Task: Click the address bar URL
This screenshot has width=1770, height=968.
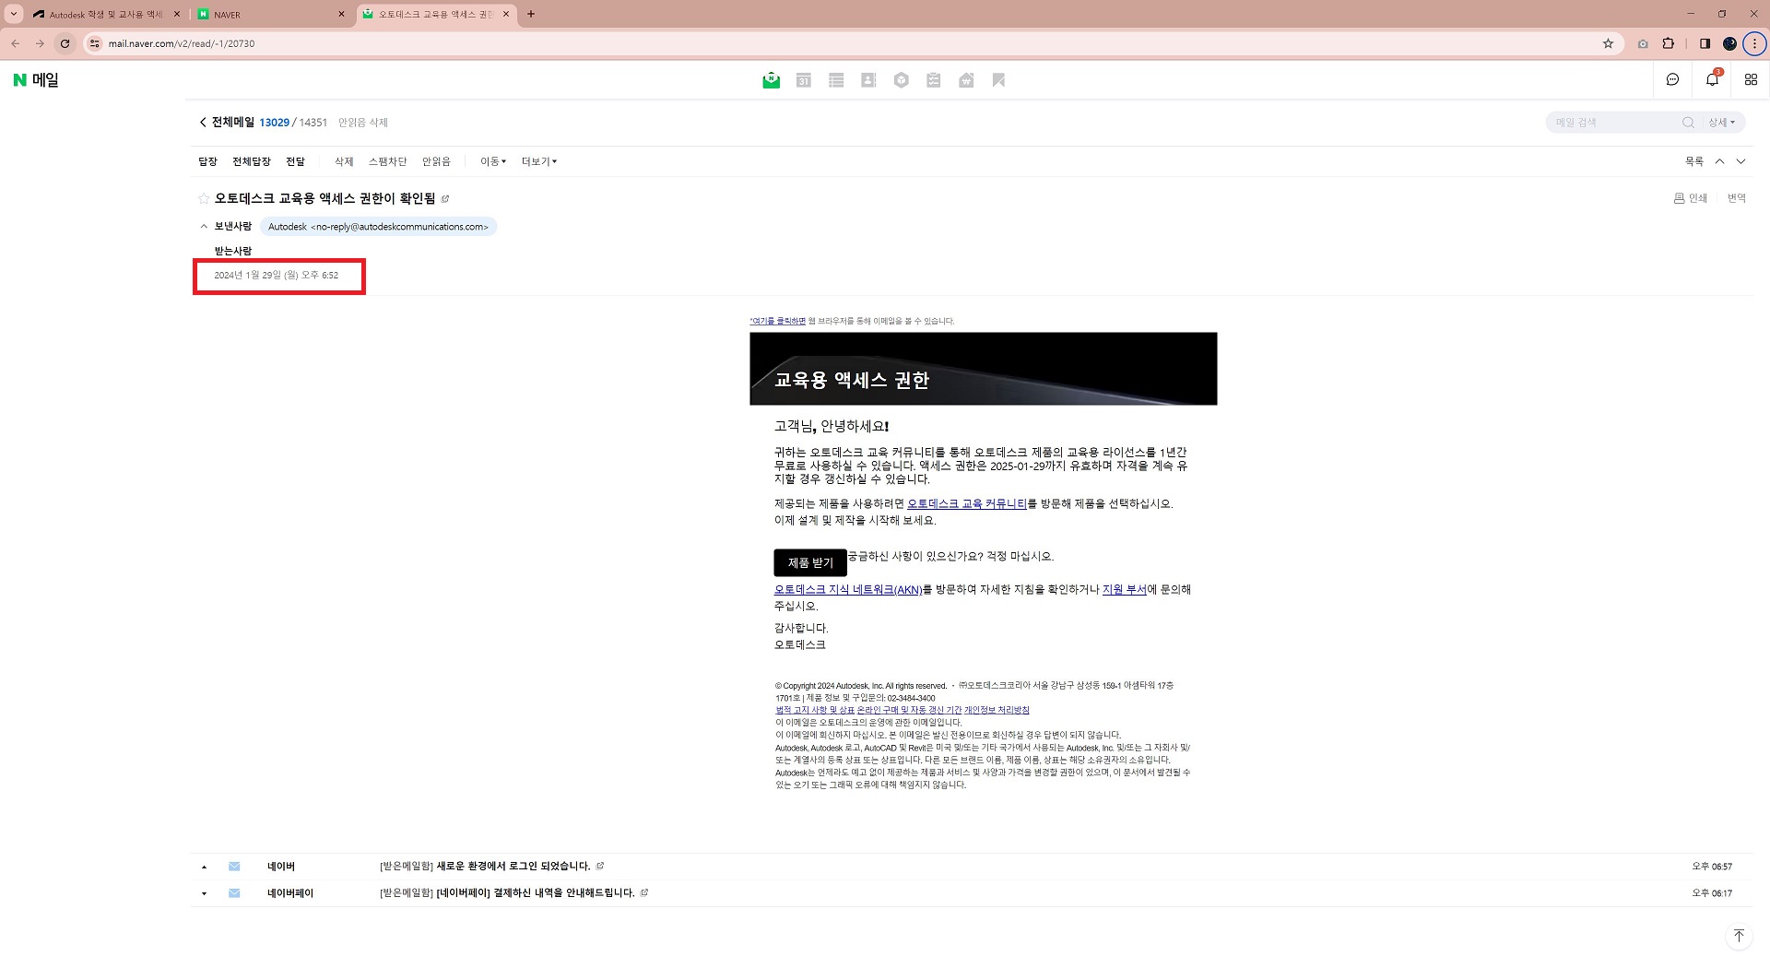Action: [182, 43]
